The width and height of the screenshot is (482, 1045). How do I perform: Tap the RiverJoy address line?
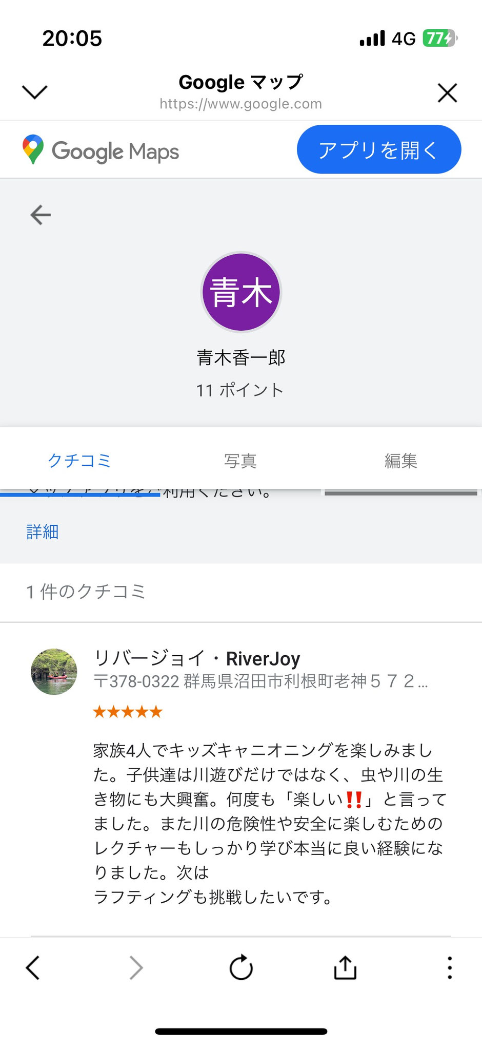coord(260,681)
